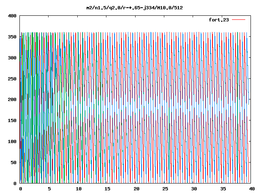The image size is (259, 194).
Task: Click x-axis label 35
Action: click(x=223, y=189)
